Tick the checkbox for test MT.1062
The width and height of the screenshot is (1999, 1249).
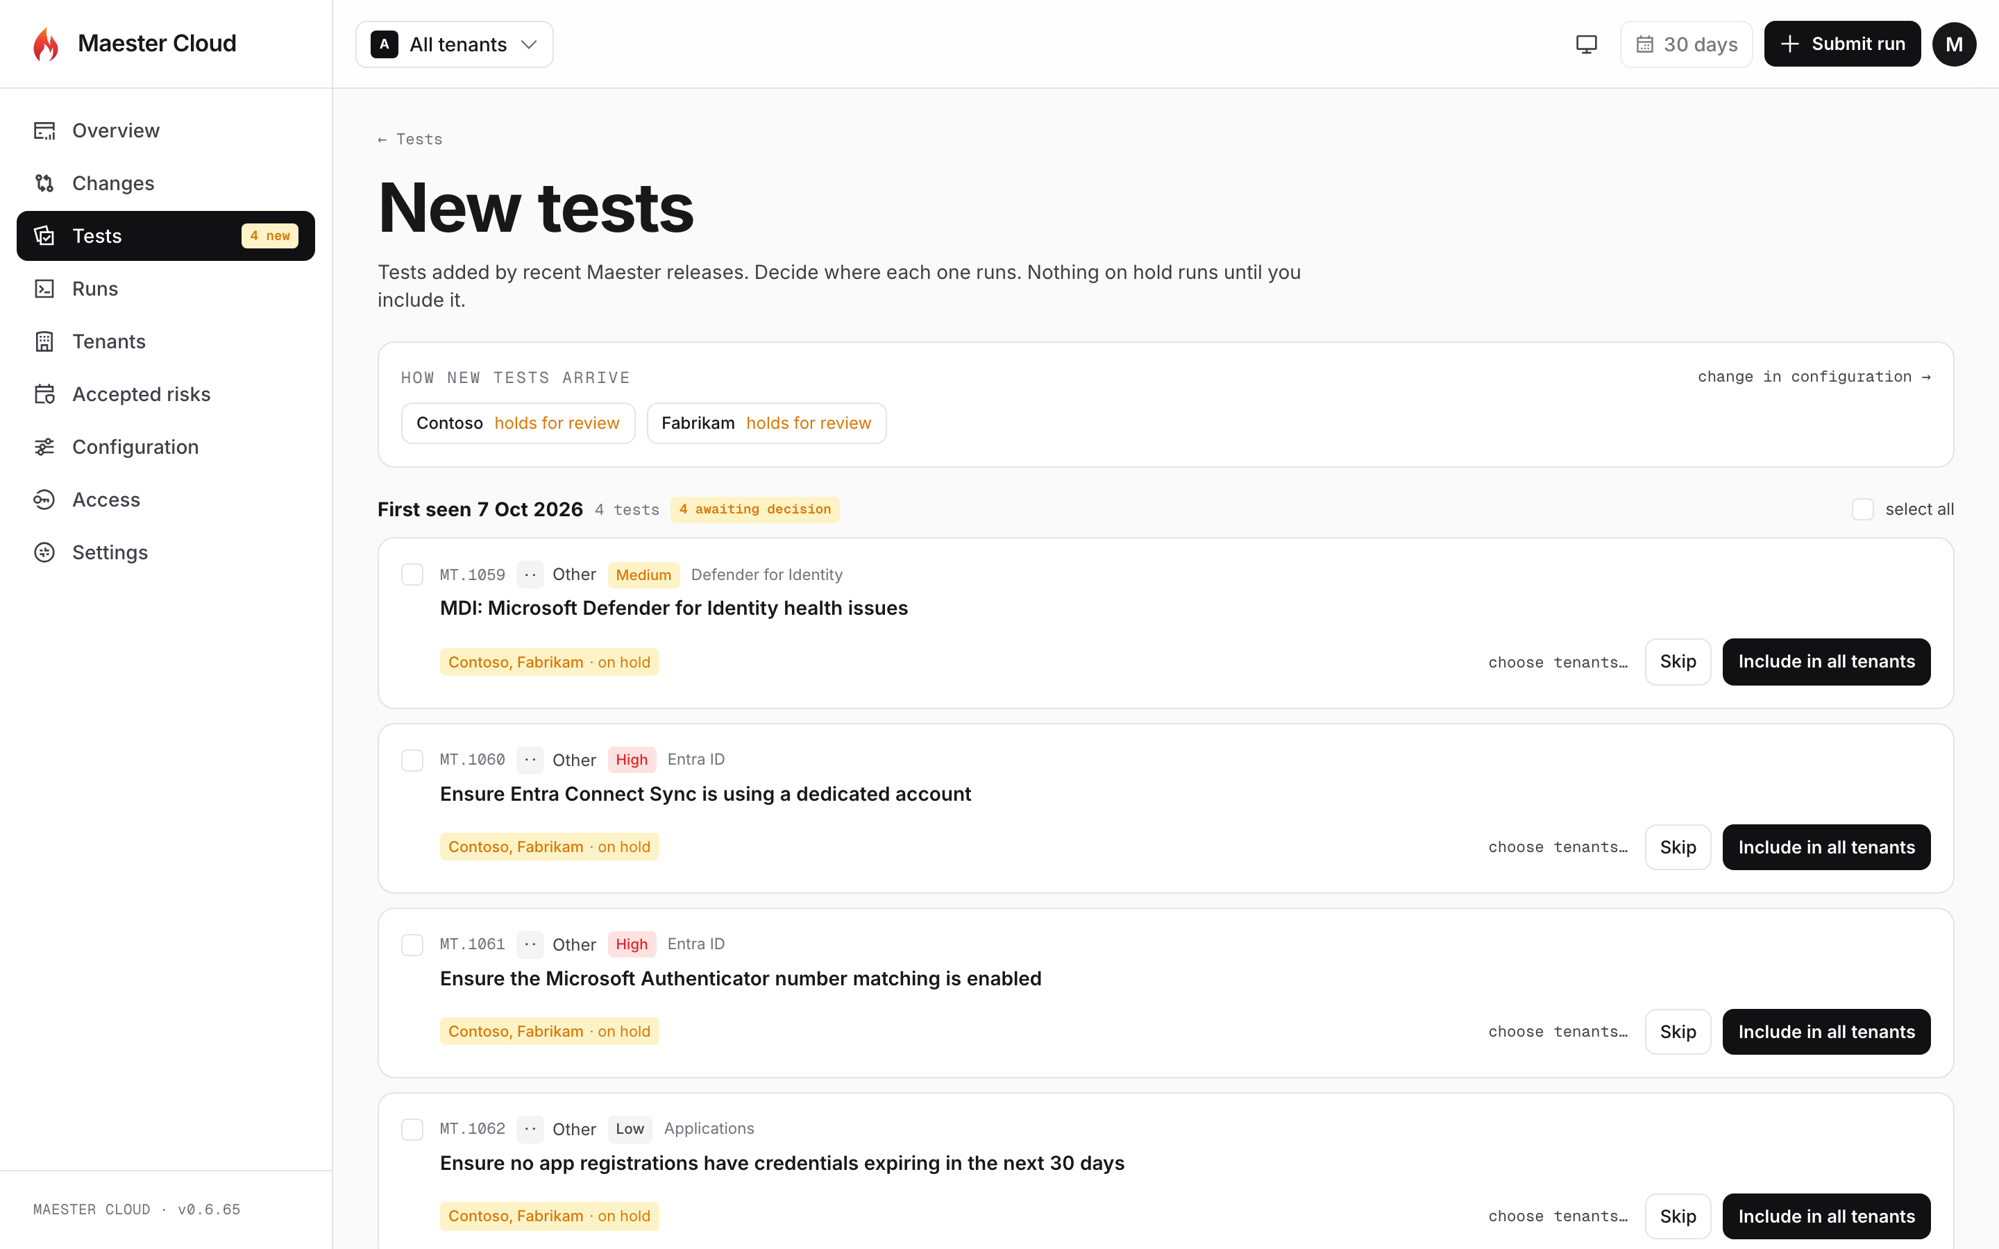coord(412,1129)
